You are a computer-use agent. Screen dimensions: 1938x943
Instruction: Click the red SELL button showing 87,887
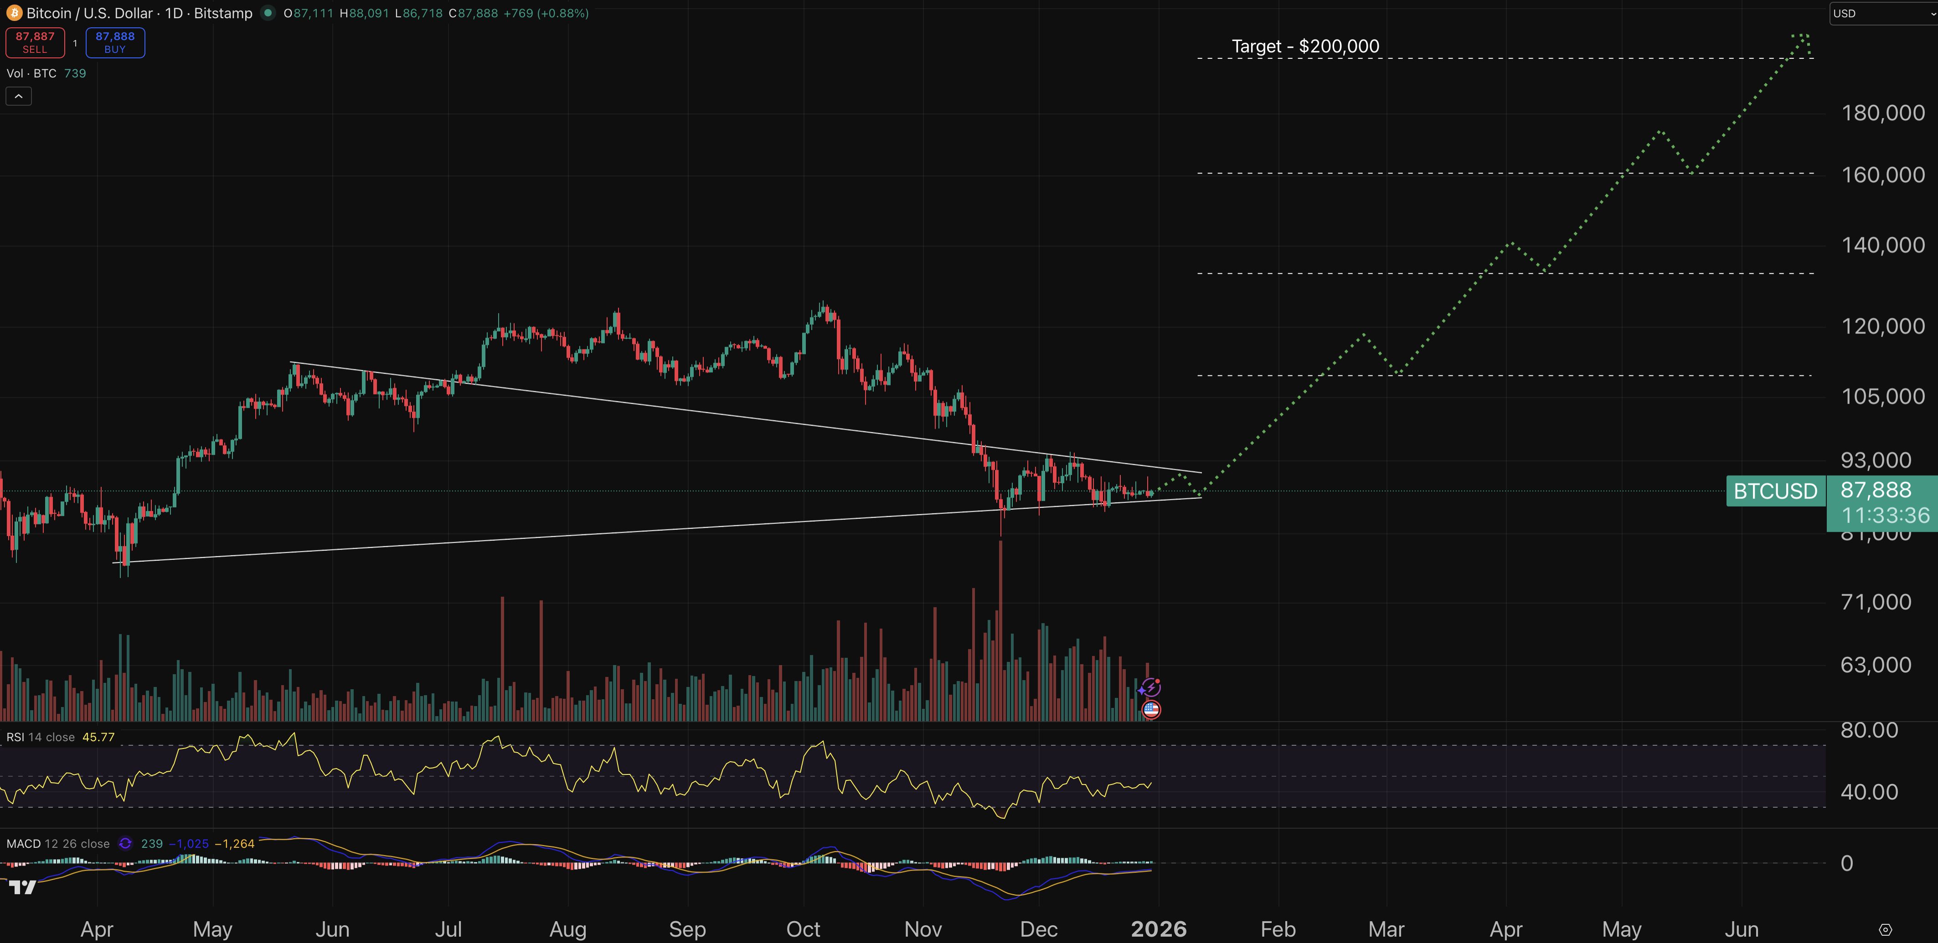35,42
